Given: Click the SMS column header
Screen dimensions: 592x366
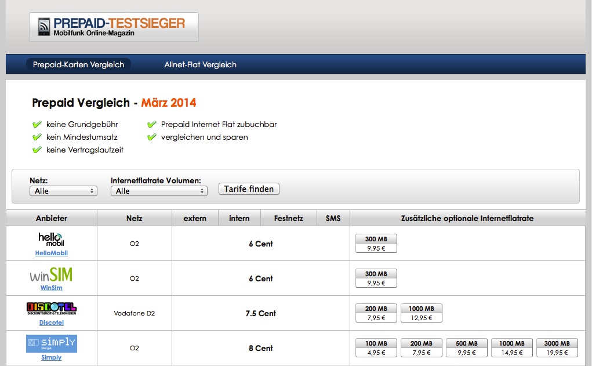Looking at the screenshot, I should (333, 218).
